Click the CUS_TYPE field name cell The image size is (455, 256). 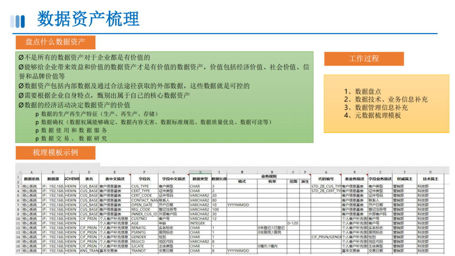click(144, 187)
